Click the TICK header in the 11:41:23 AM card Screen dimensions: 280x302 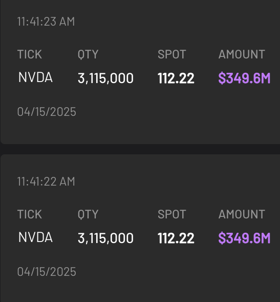(30, 54)
